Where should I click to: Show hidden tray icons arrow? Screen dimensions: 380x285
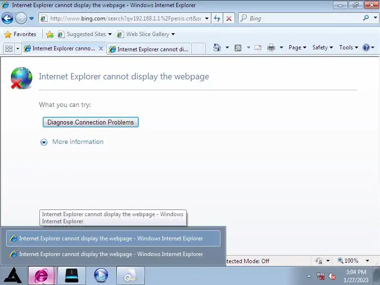[x=309, y=276]
